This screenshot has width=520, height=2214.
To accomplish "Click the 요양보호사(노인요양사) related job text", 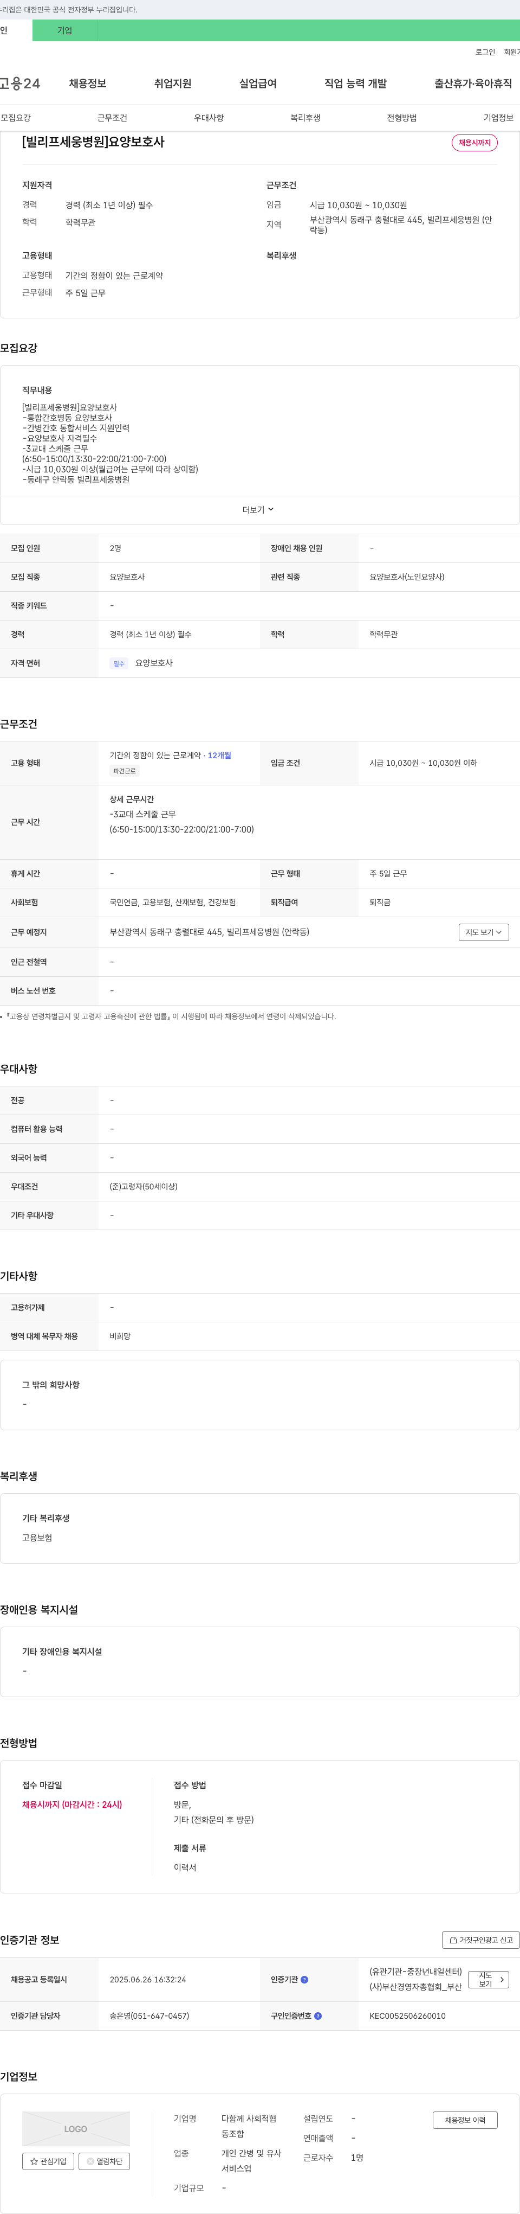I will coord(407,577).
